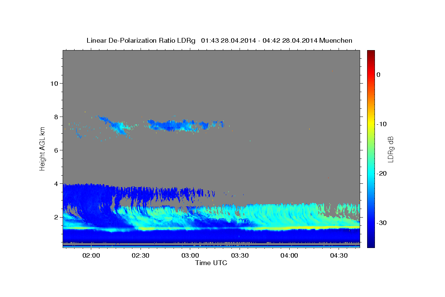Click the height tick label 4
The image size is (445, 297).
[x=56, y=183]
